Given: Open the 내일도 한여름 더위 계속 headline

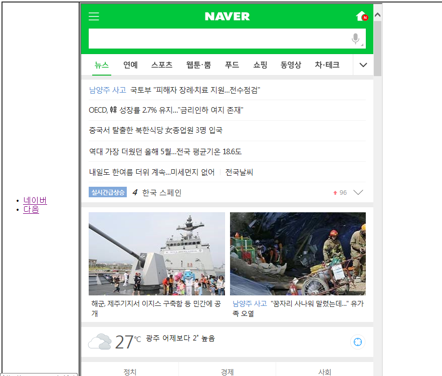Looking at the screenshot, I should point(152,172).
